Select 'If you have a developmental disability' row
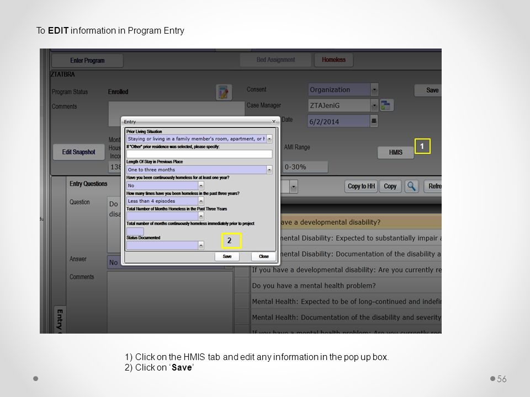The image size is (530, 397). 346,270
